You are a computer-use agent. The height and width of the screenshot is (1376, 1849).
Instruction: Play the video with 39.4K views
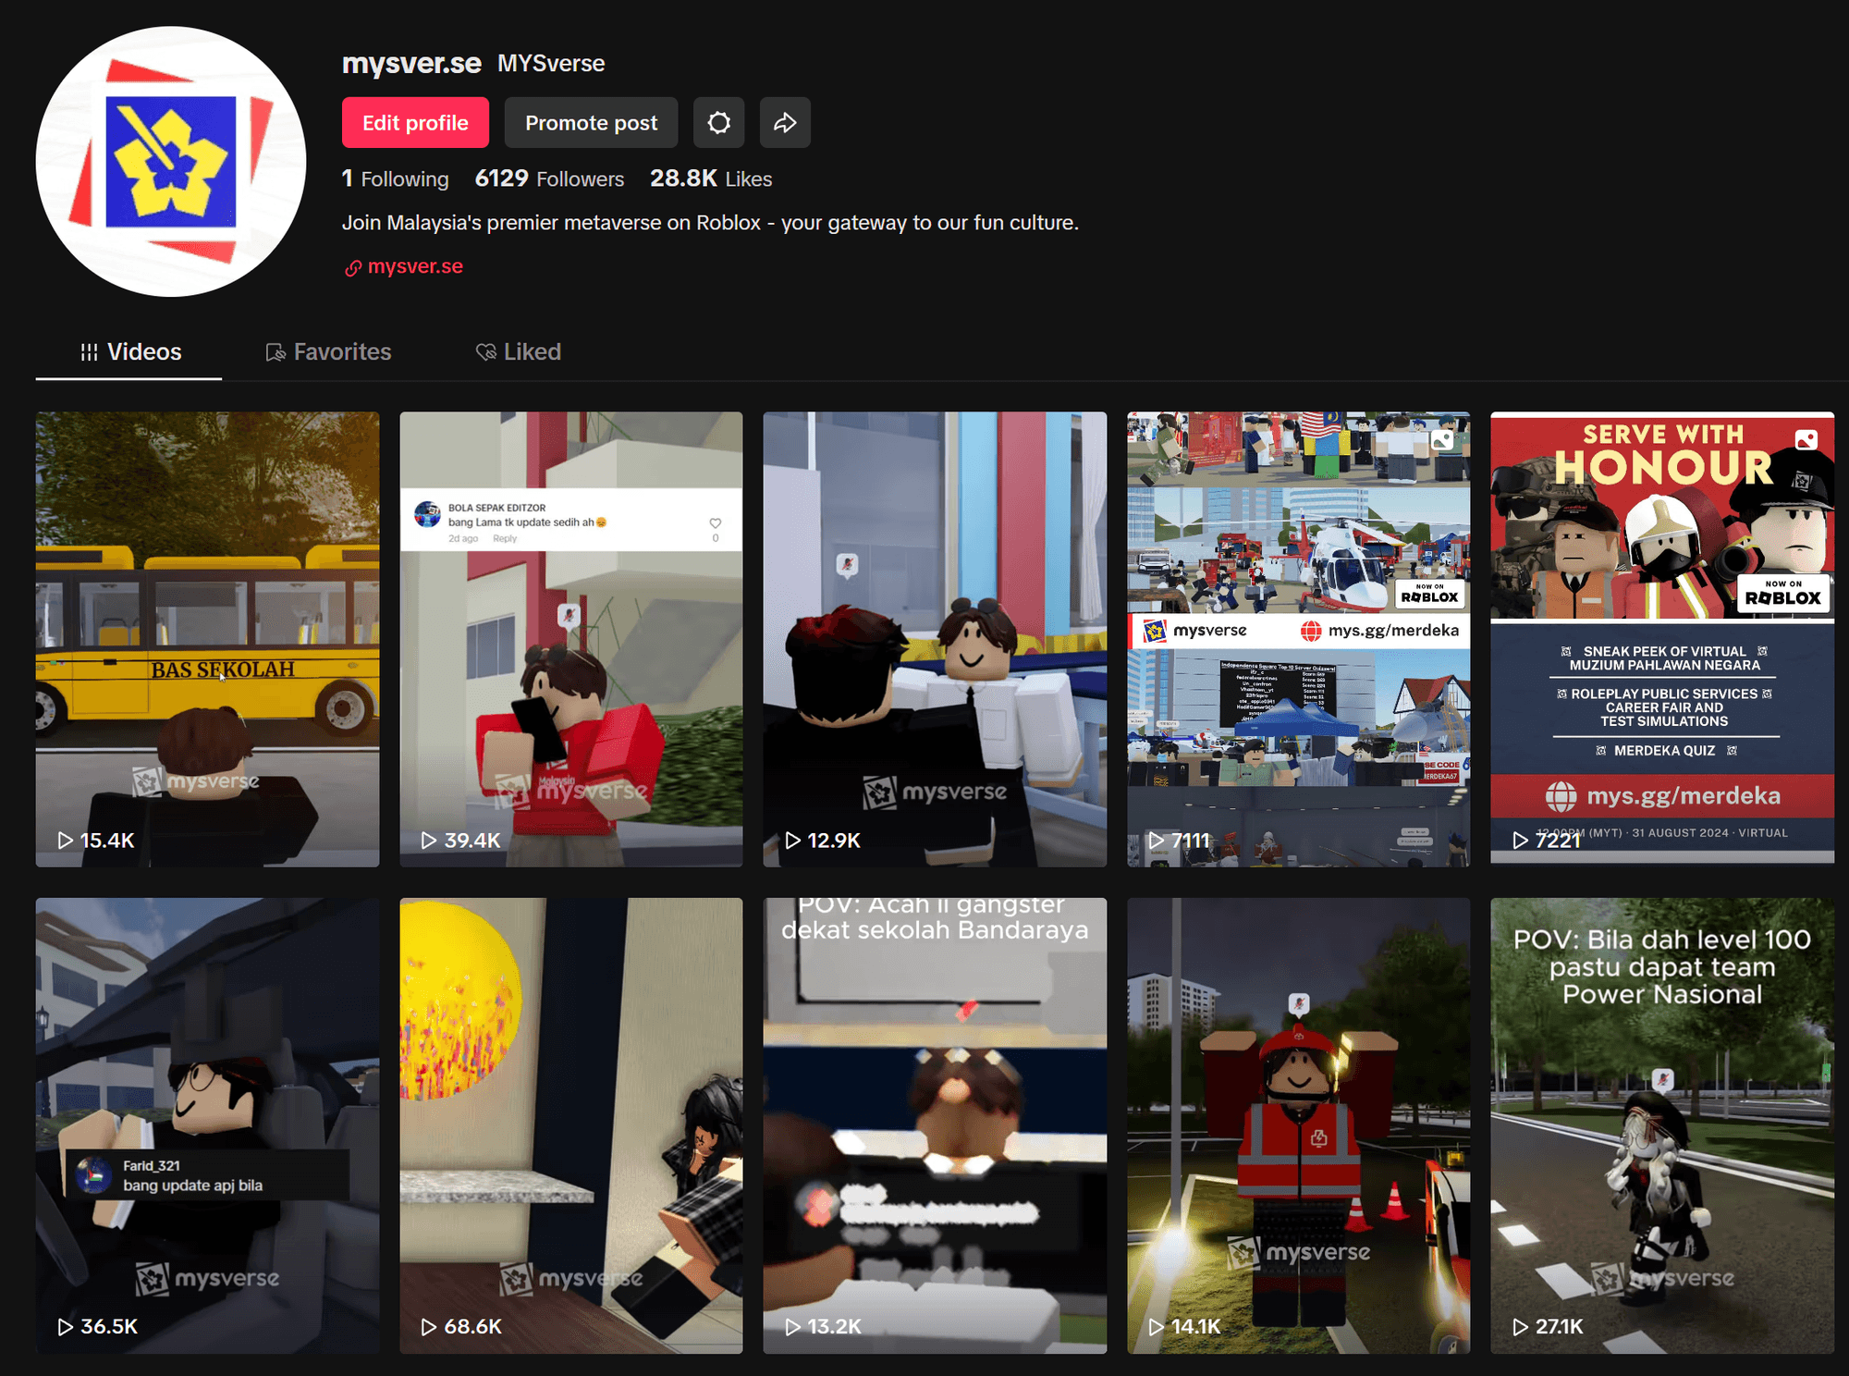571,639
